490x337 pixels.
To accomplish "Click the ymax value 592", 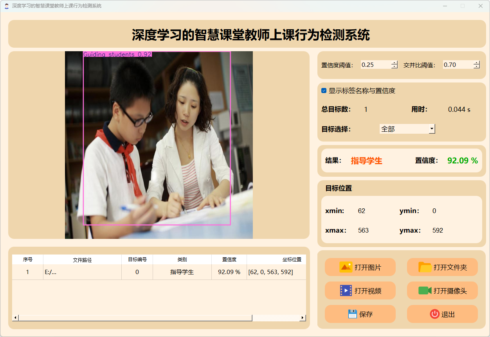I will click(x=438, y=231).
